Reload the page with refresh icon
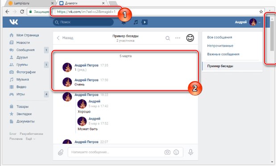 coord(22,12)
